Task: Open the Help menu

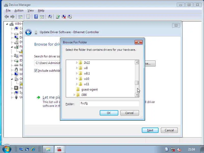Action: [x=41, y=10]
